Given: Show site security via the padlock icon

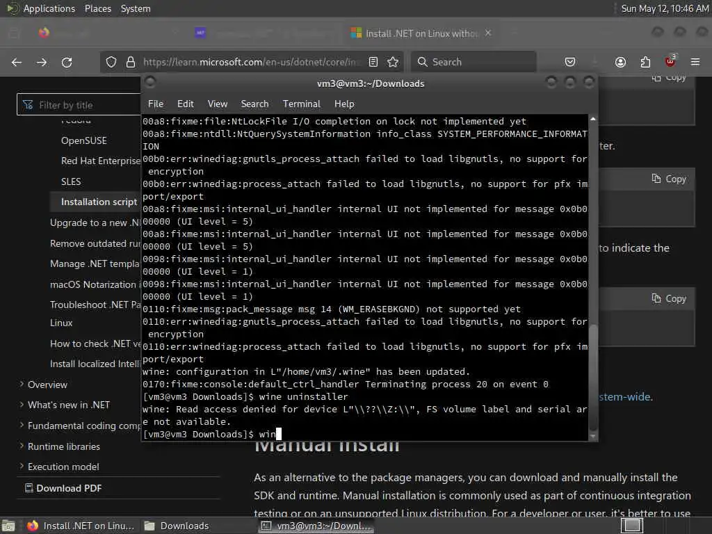Looking at the screenshot, I should point(131,62).
